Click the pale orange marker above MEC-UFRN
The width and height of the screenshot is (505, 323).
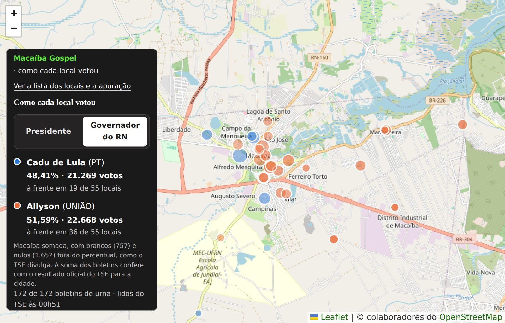[x=221, y=238]
